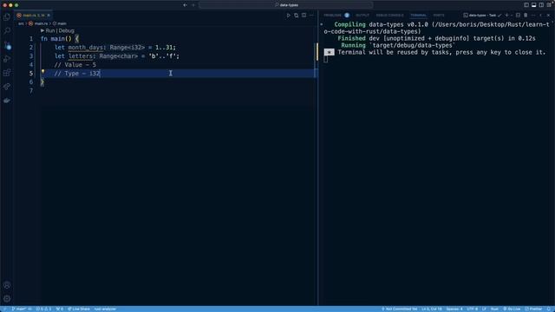Close the terminal panel
This screenshot has width=555, height=312.
click(548, 16)
